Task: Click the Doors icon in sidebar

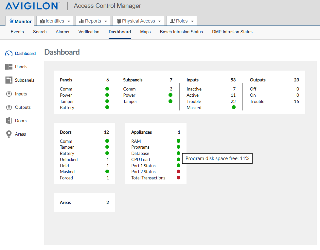Action: pos(9,121)
